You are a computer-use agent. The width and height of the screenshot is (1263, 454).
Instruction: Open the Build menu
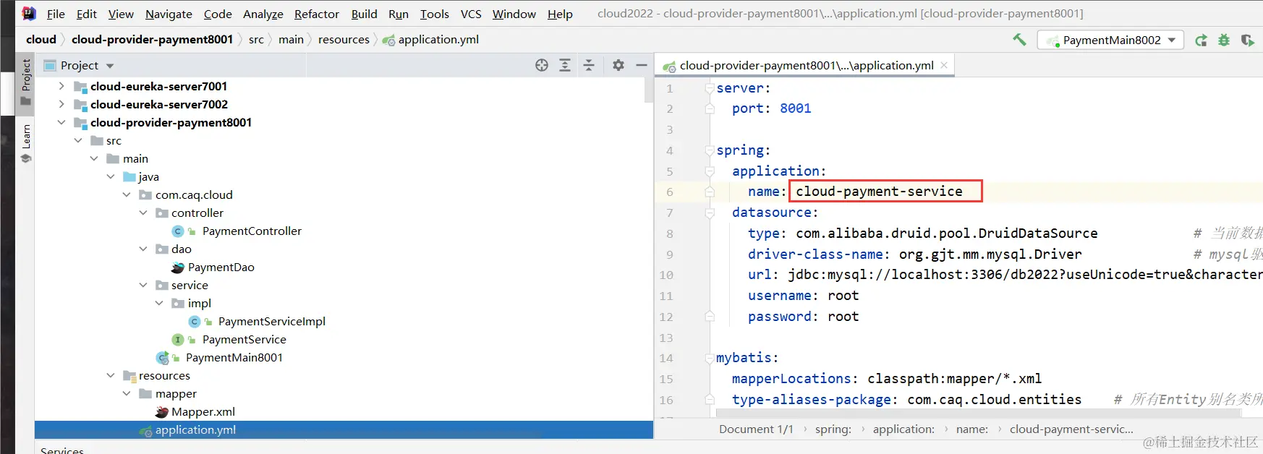point(364,14)
